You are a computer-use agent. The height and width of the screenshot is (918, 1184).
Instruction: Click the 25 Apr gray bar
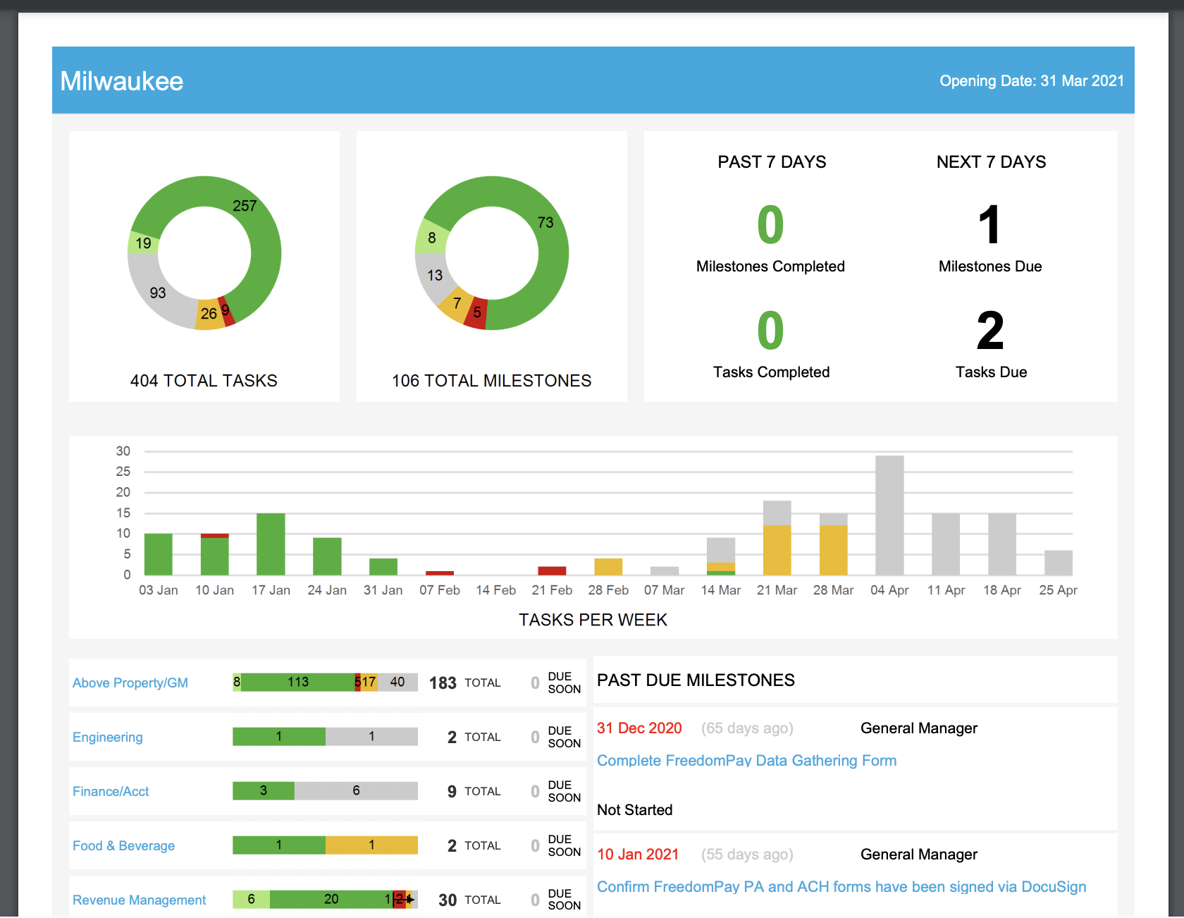[x=1058, y=563]
